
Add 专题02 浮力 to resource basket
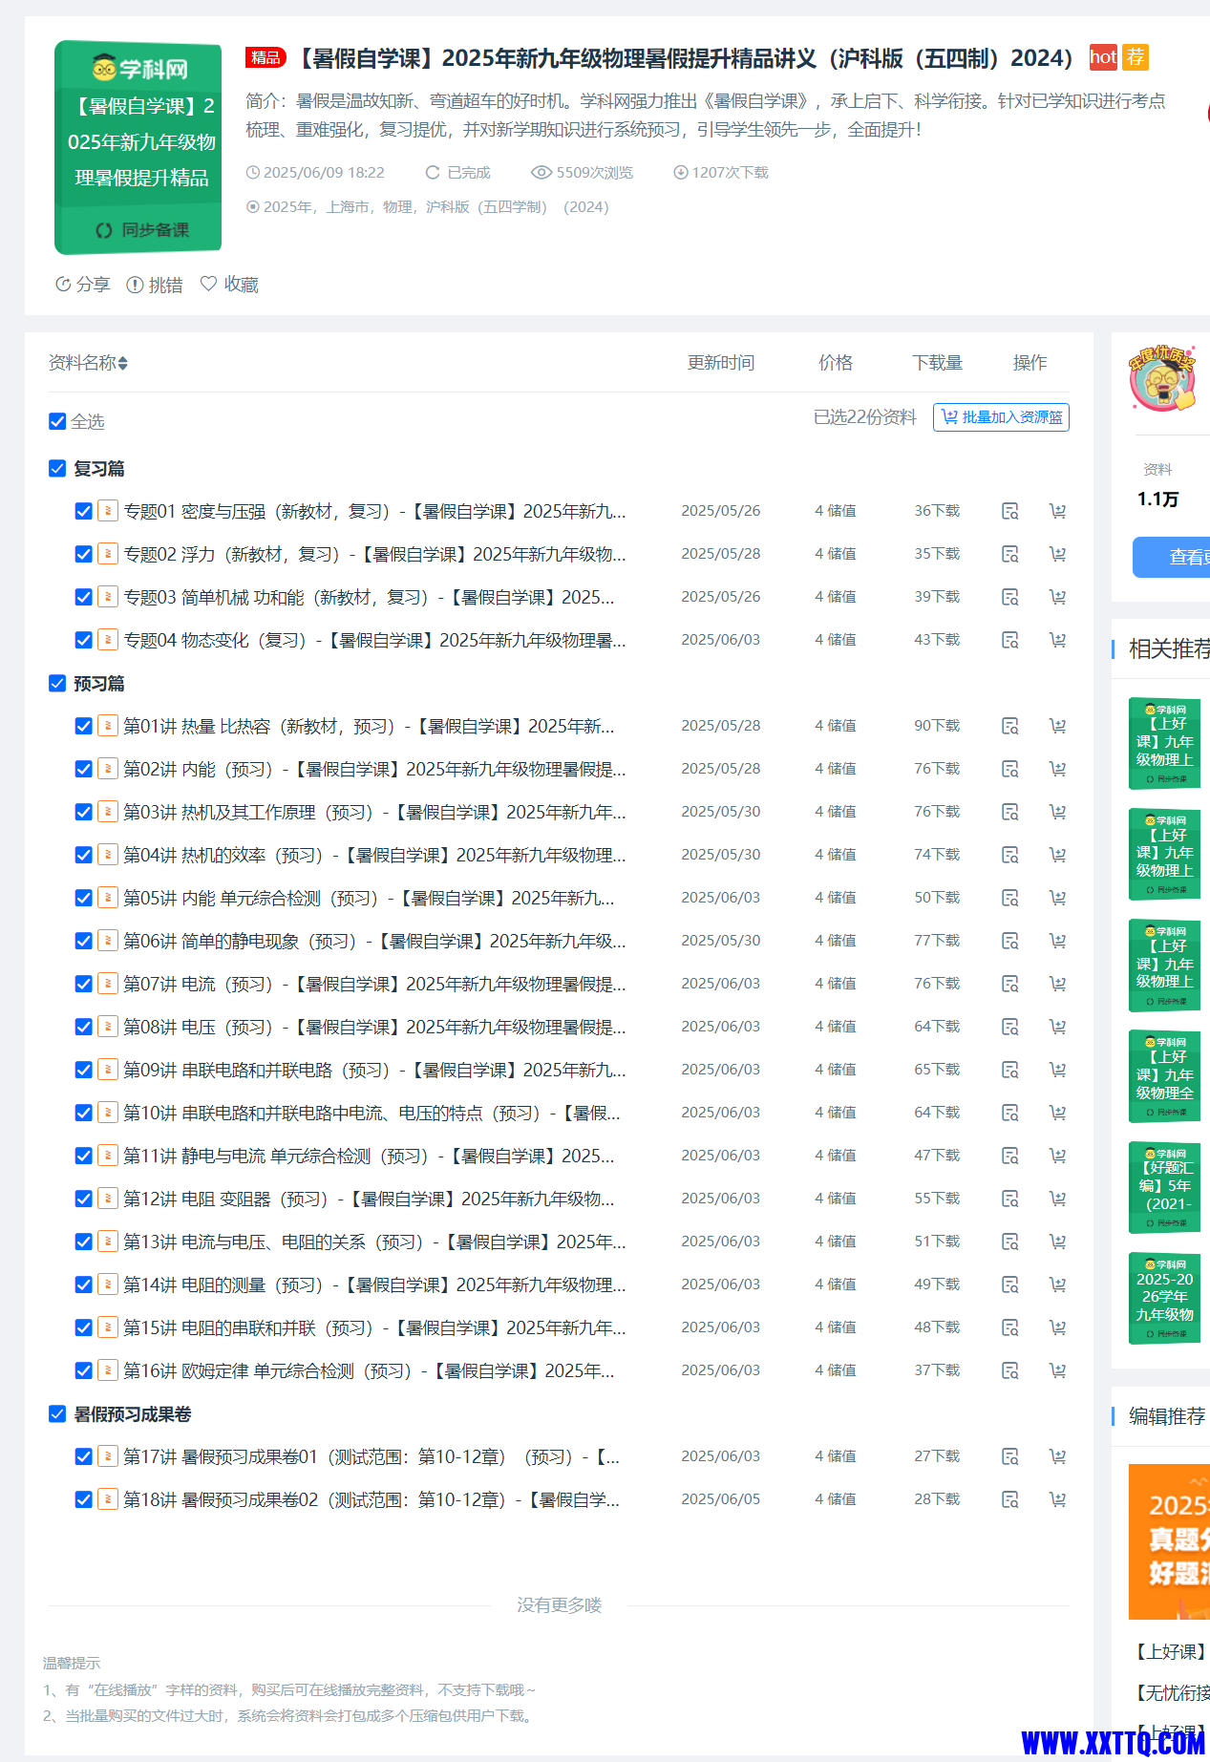[x=1057, y=554]
